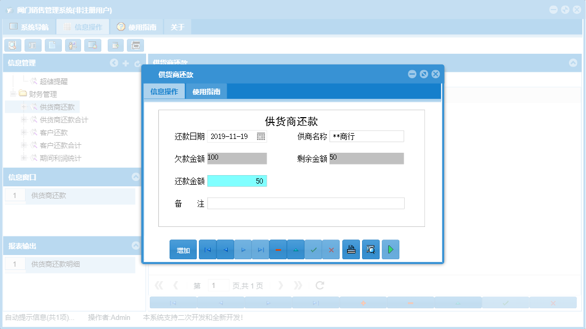586x329 pixels.
Task: Collapse the 信息窗口 panel
Action: click(135, 177)
